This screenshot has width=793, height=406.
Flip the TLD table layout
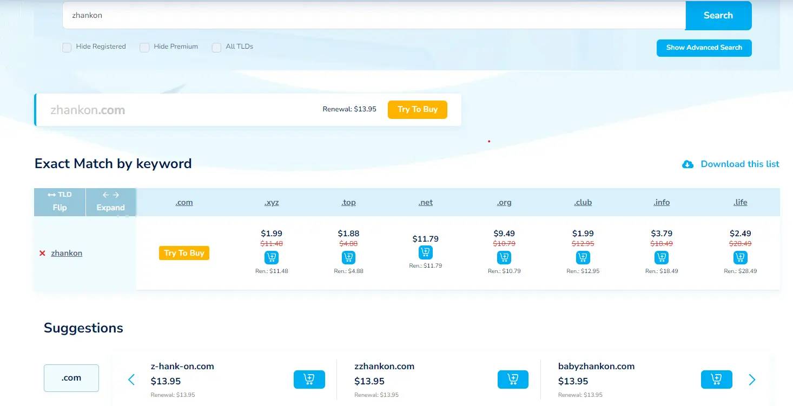coord(60,202)
